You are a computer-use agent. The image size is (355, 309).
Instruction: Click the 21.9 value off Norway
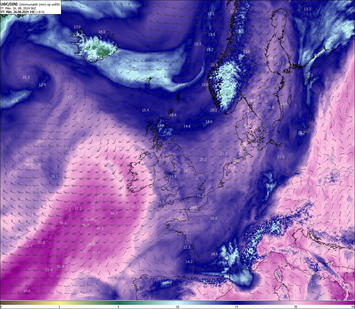(x=205, y=85)
